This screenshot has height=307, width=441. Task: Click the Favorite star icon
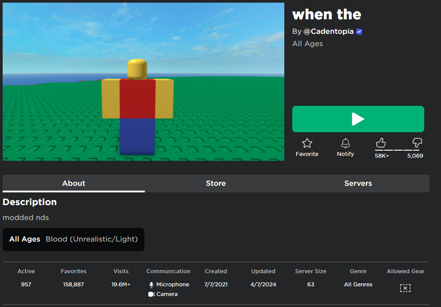pos(307,143)
